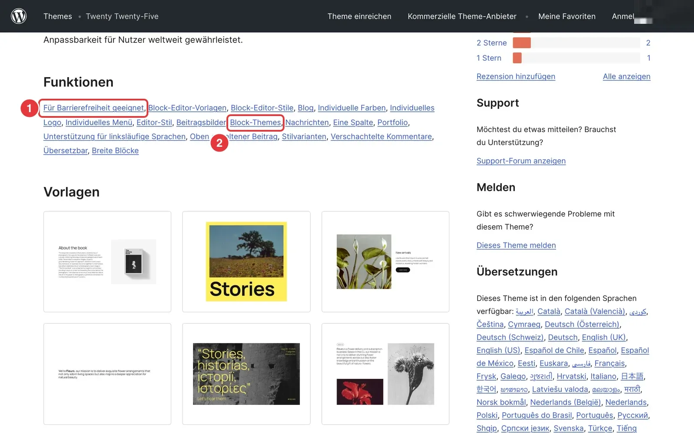The height and width of the screenshot is (433, 694).
Task: Select the English (UK) translation link
Action: tap(604, 337)
